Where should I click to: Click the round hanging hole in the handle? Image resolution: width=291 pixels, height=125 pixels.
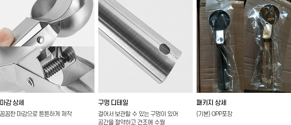pos(165,49)
